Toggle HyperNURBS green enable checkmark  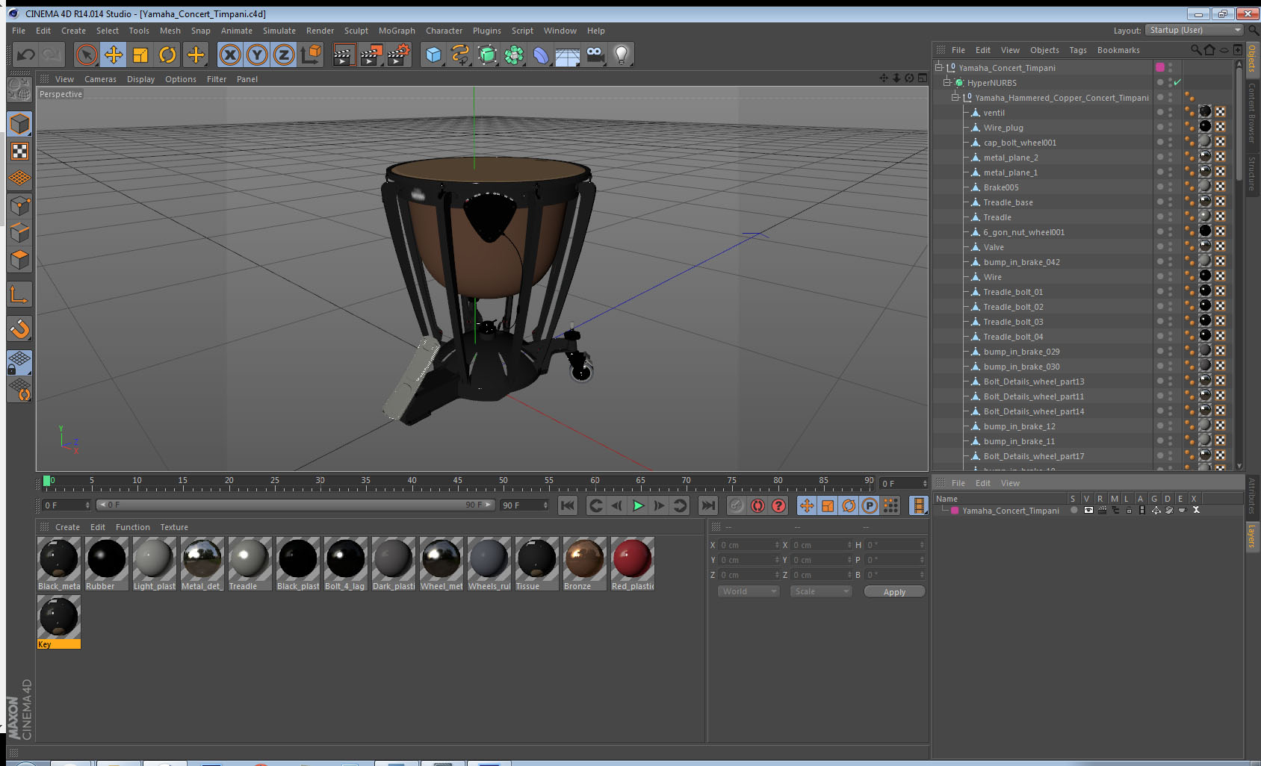(1177, 82)
